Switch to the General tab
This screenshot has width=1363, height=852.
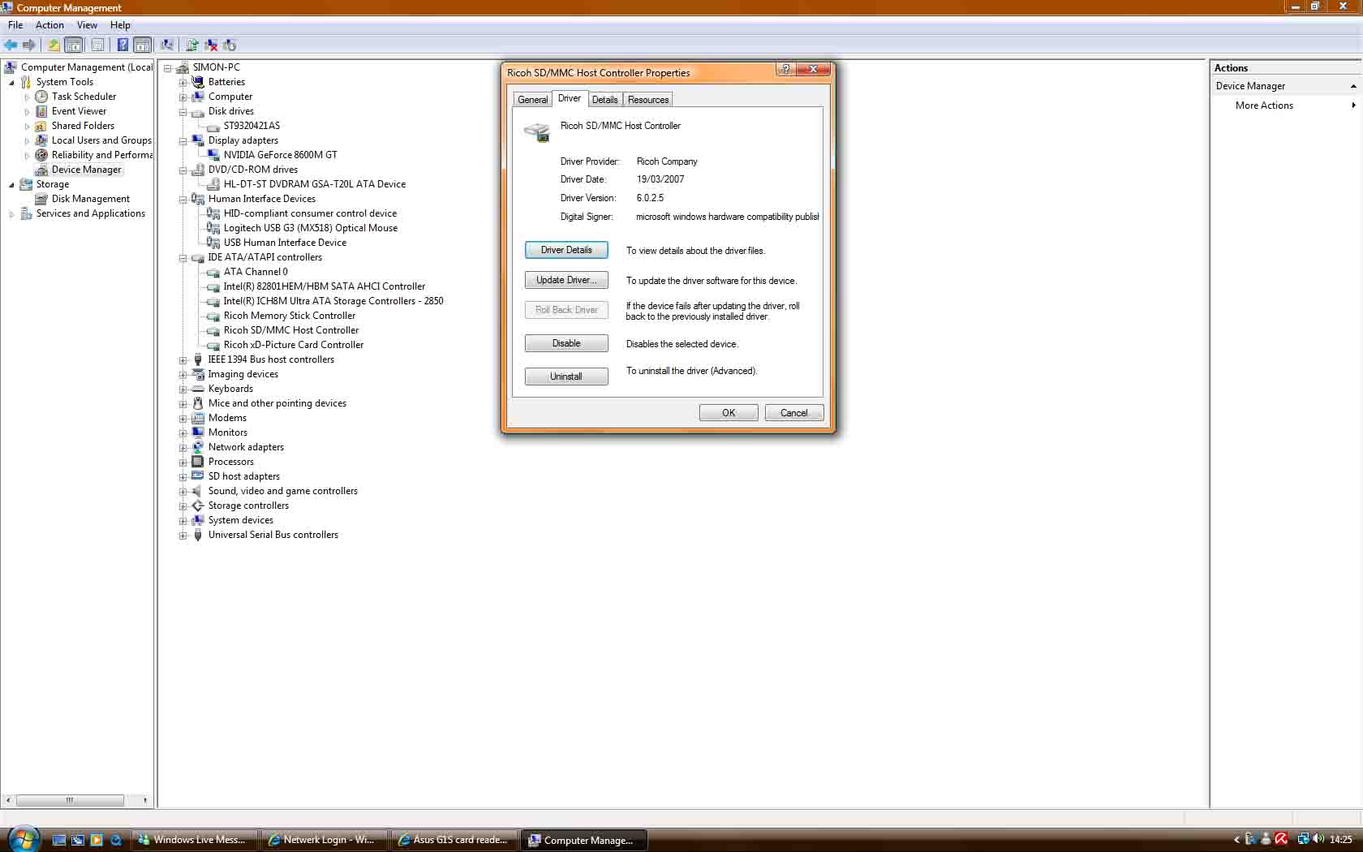pyautogui.click(x=532, y=100)
